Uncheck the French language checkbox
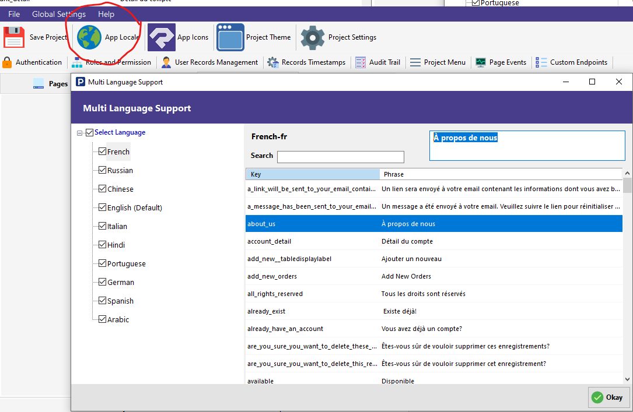Image resolution: width=633 pixels, height=412 pixels. coord(102,152)
